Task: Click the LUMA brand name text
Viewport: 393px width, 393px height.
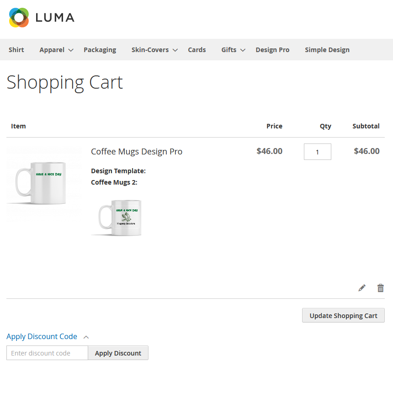Action: [x=55, y=18]
